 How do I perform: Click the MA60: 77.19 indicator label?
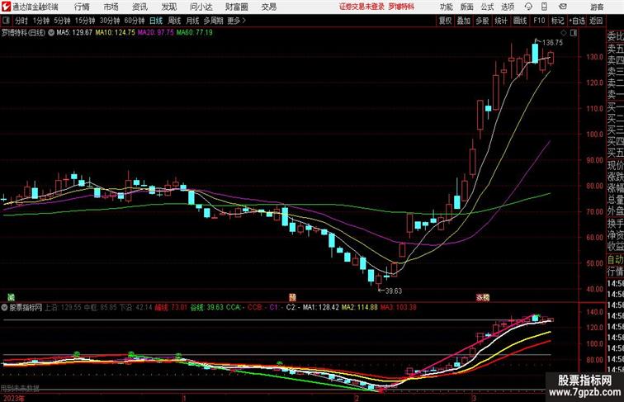click(195, 33)
